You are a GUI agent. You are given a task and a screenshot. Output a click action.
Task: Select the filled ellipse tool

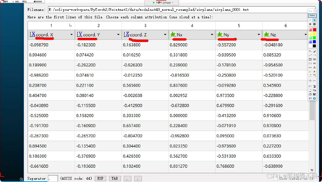(314, 63)
